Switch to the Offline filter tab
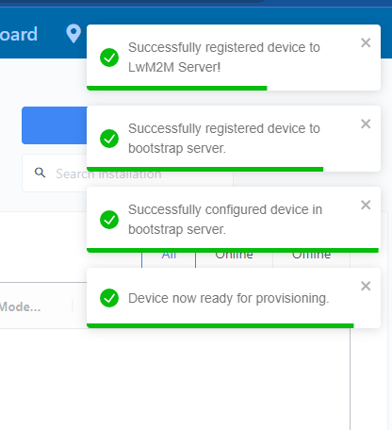 coord(311,259)
